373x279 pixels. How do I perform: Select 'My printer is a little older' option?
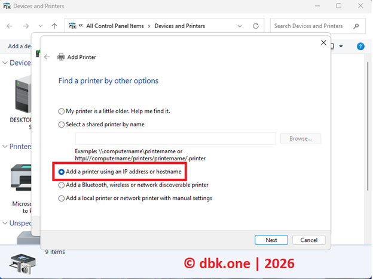[x=61, y=111]
